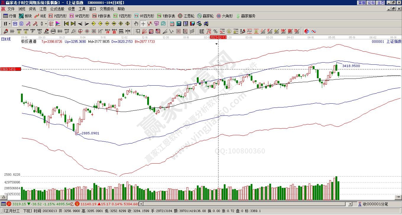This screenshot has height=215, width=402.
Task: Open the candlestick type dropdown arrow
Action: click(46, 24)
